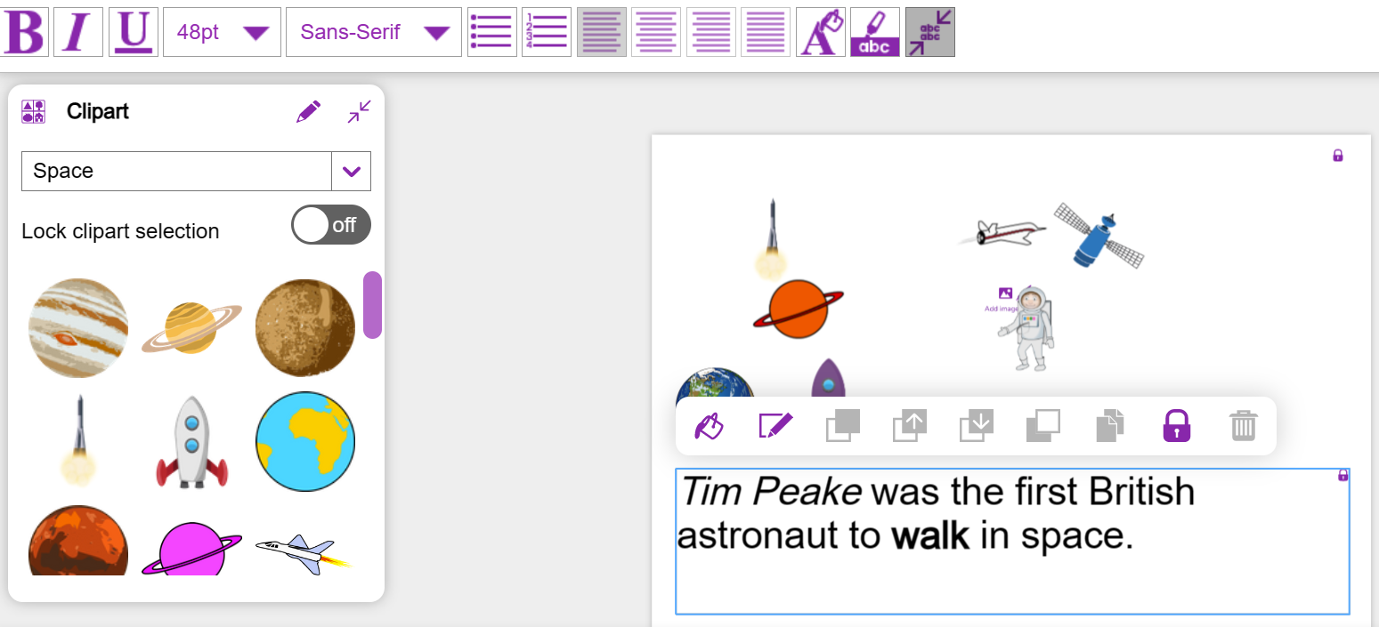Edit the Clipart panel with the pencil
1379x627 pixels.
pos(308,112)
